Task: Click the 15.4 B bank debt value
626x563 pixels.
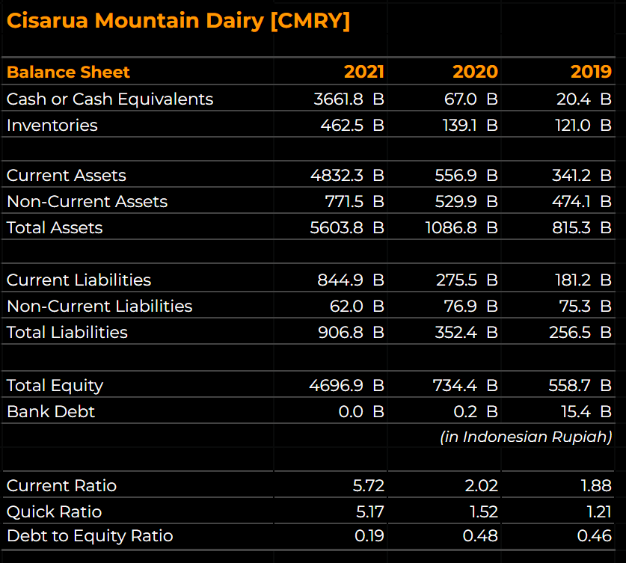Action: click(x=586, y=412)
